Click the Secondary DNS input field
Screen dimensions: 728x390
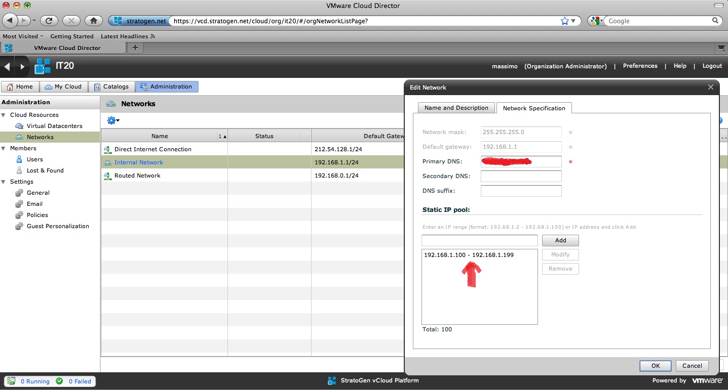tap(521, 176)
